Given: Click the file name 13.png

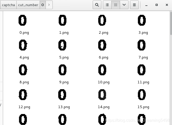Looking at the screenshot, I should (x=64, y=107).
